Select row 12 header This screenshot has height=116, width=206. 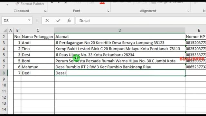4,97
